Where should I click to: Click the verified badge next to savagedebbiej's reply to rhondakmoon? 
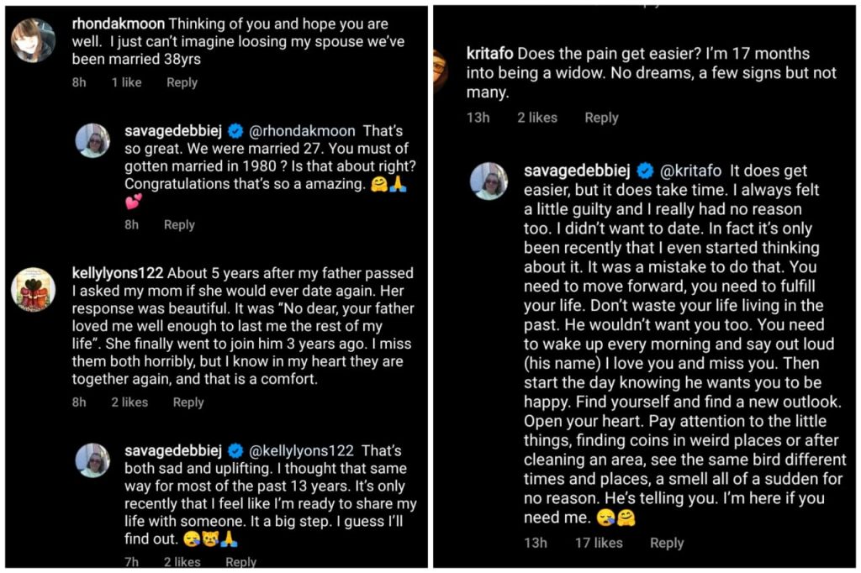[x=236, y=130]
